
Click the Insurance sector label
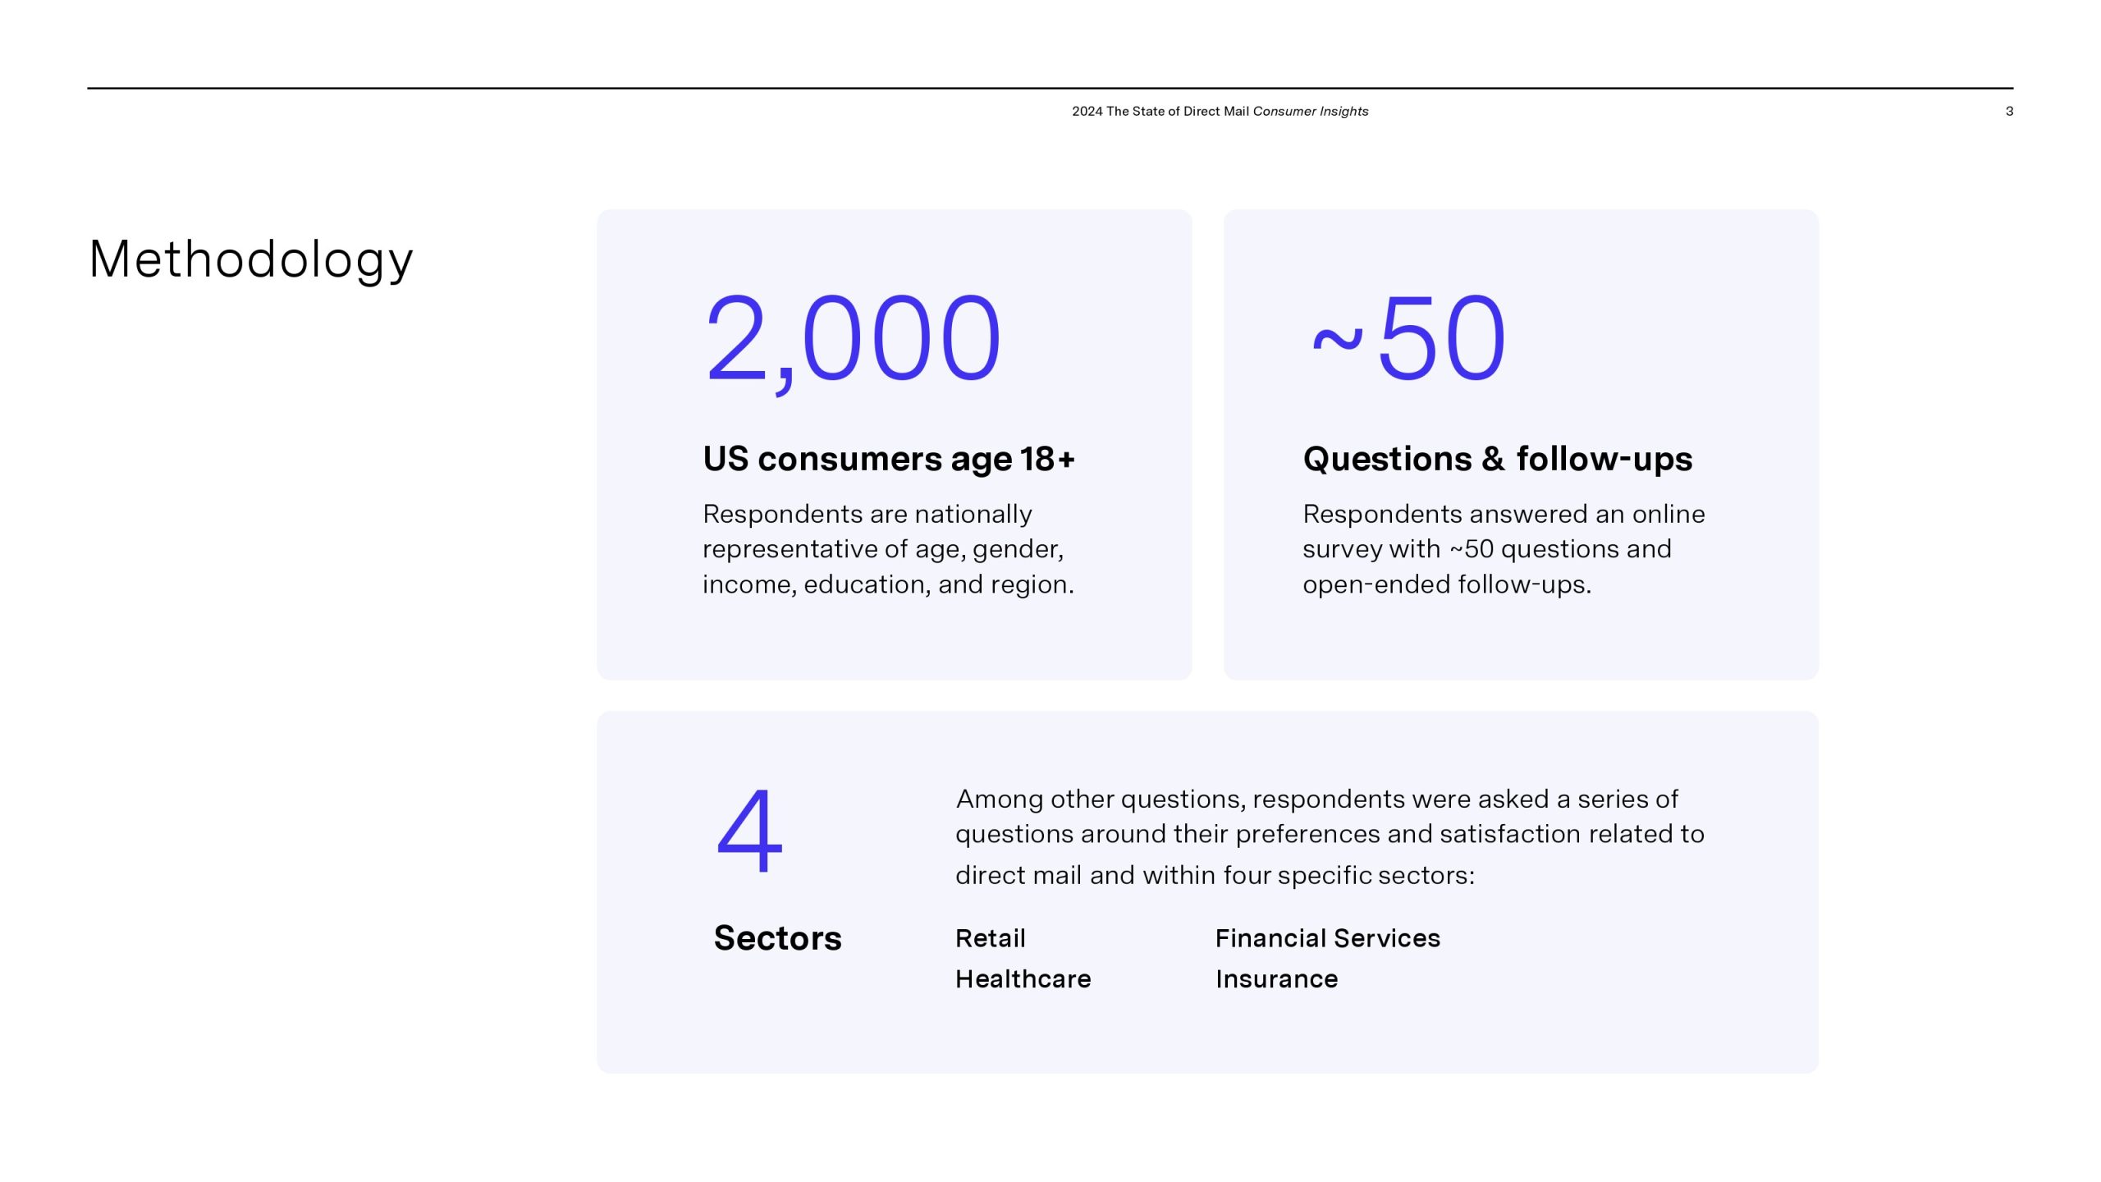pyautogui.click(x=1276, y=979)
